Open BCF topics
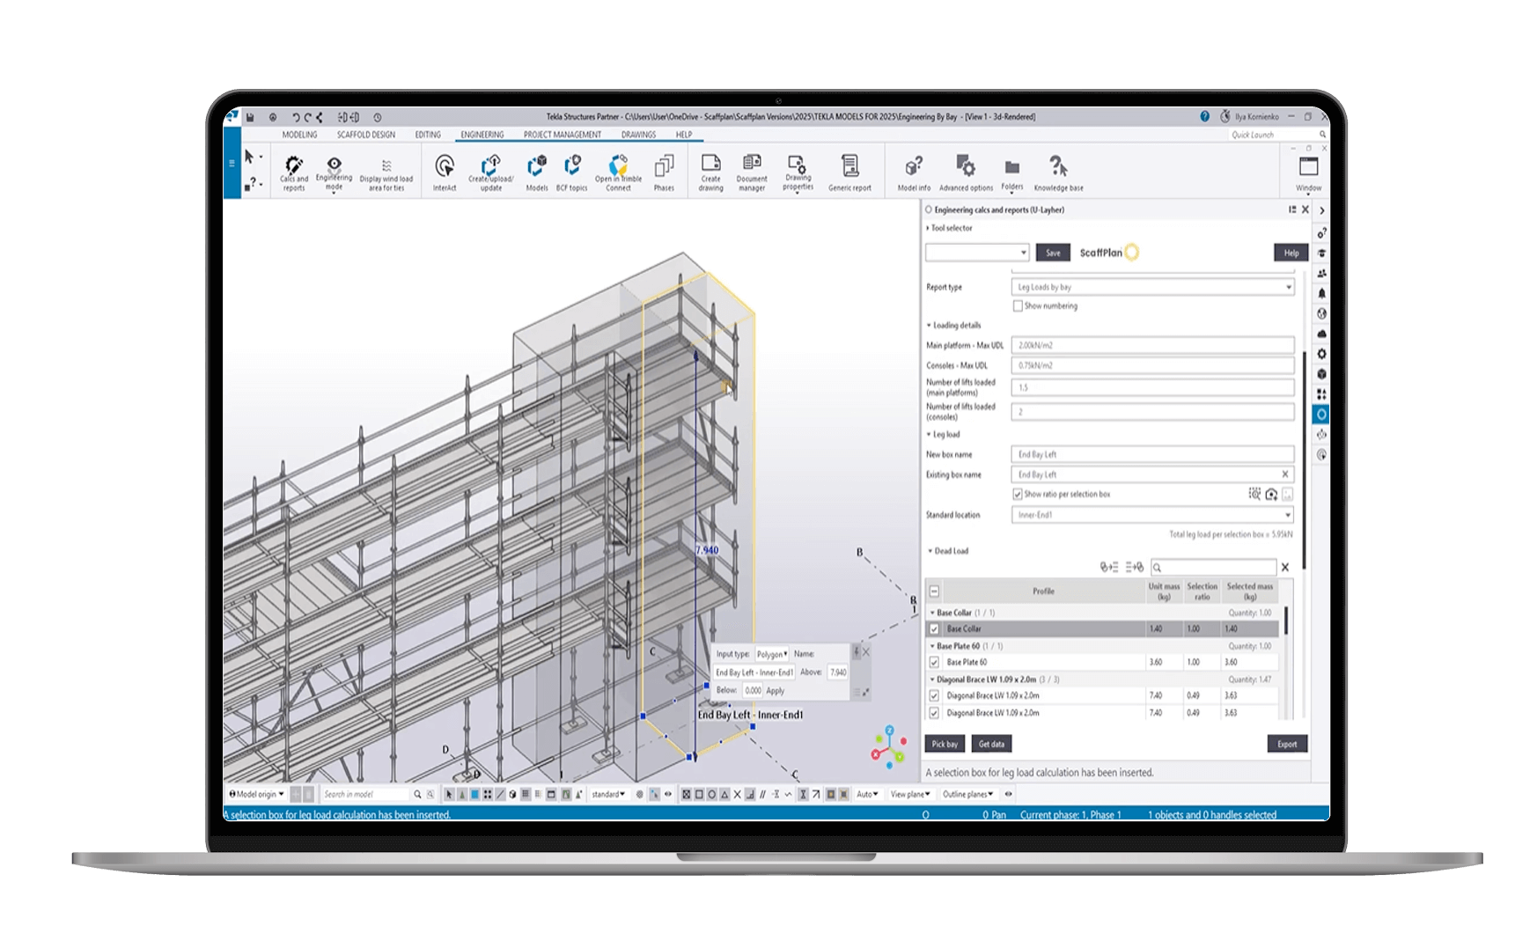This screenshot has width=1537, height=933. coord(570,171)
